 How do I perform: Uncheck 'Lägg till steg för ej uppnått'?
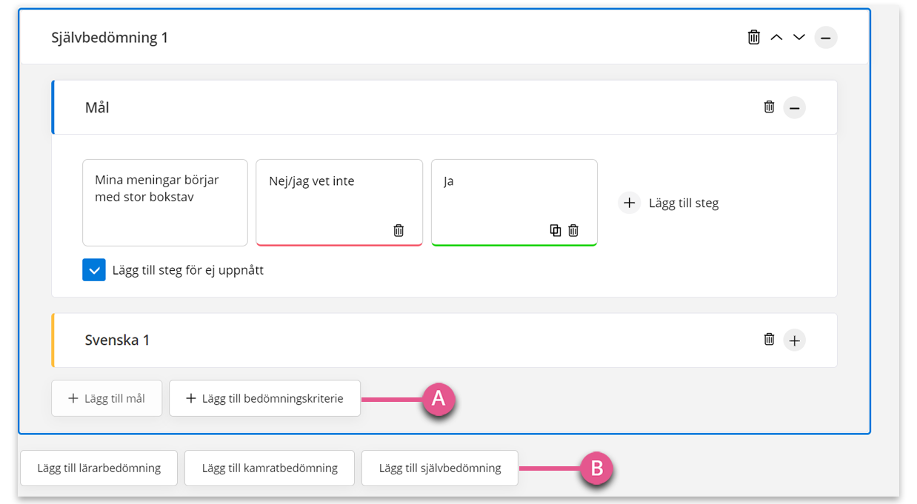tap(94, 270)
